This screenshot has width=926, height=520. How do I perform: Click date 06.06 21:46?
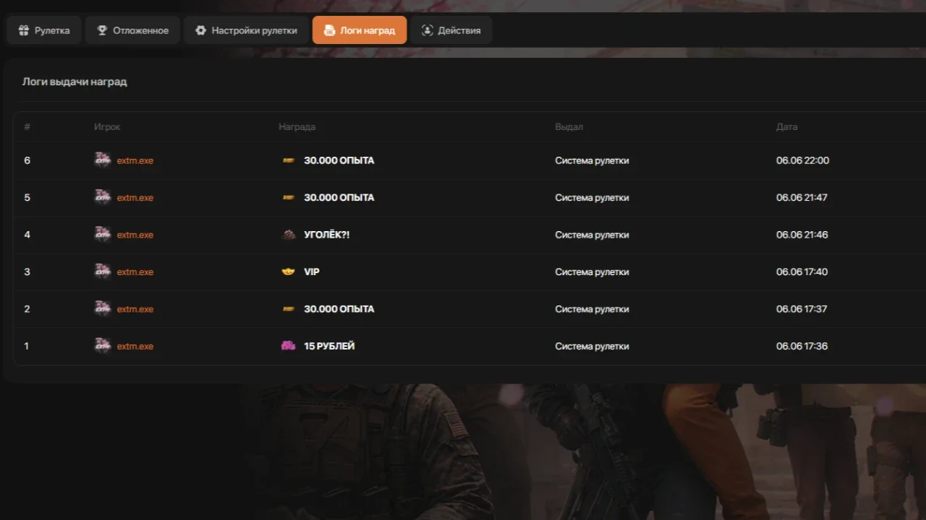coord(802,235)
